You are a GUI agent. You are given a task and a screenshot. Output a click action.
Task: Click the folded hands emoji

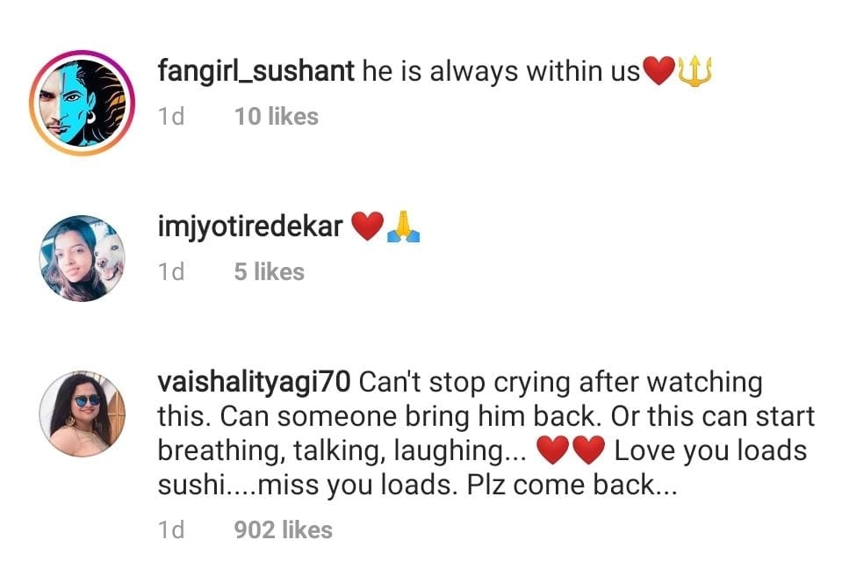(402, 228)
